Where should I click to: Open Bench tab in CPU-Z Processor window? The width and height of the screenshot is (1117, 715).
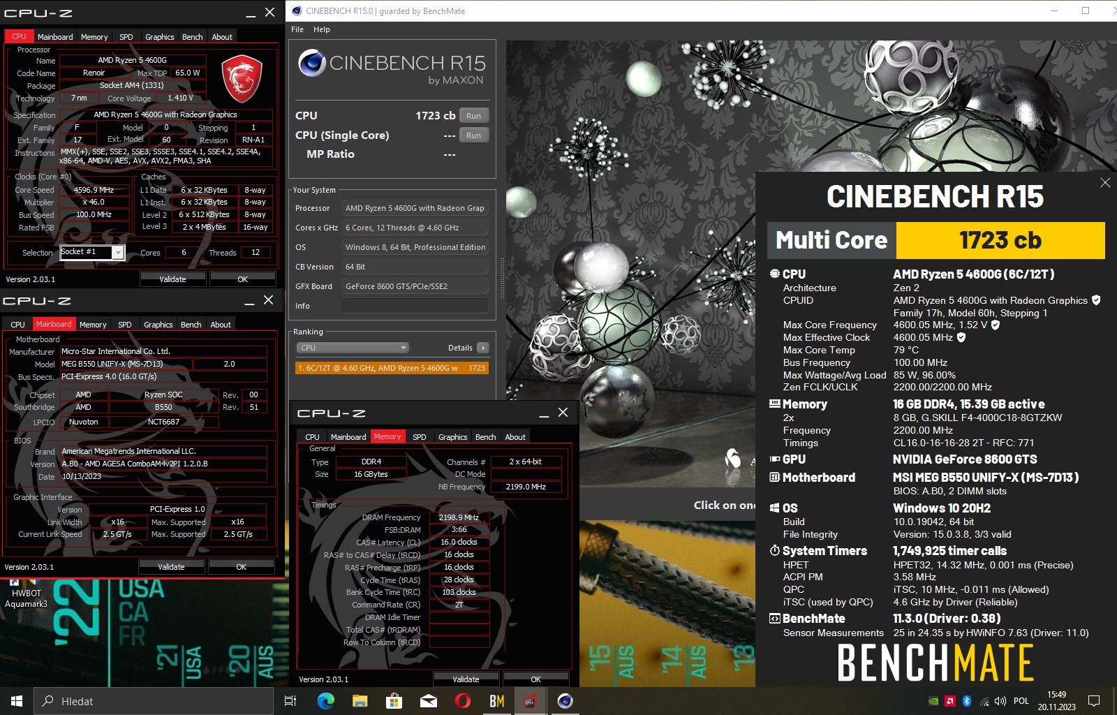click(x=193, y=37)
